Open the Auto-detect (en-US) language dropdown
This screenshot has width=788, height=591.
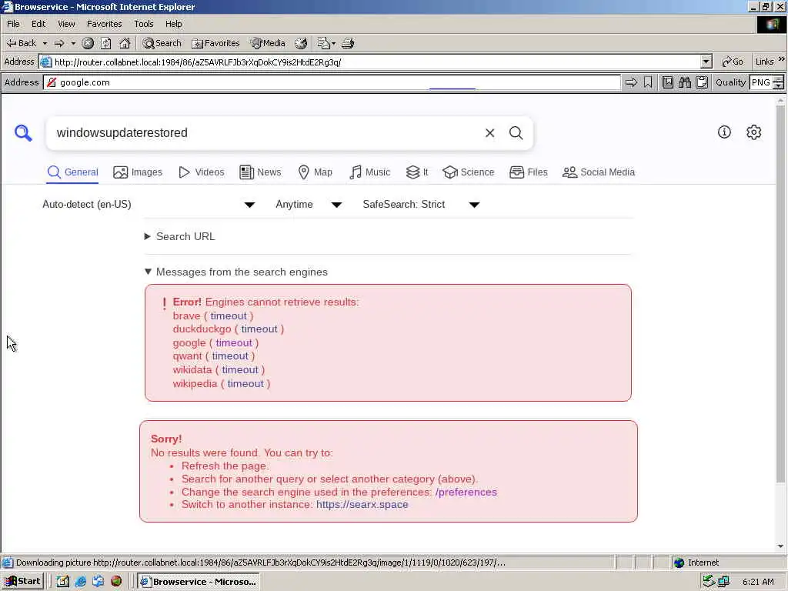pyautogui.click(x=149, y=205)
